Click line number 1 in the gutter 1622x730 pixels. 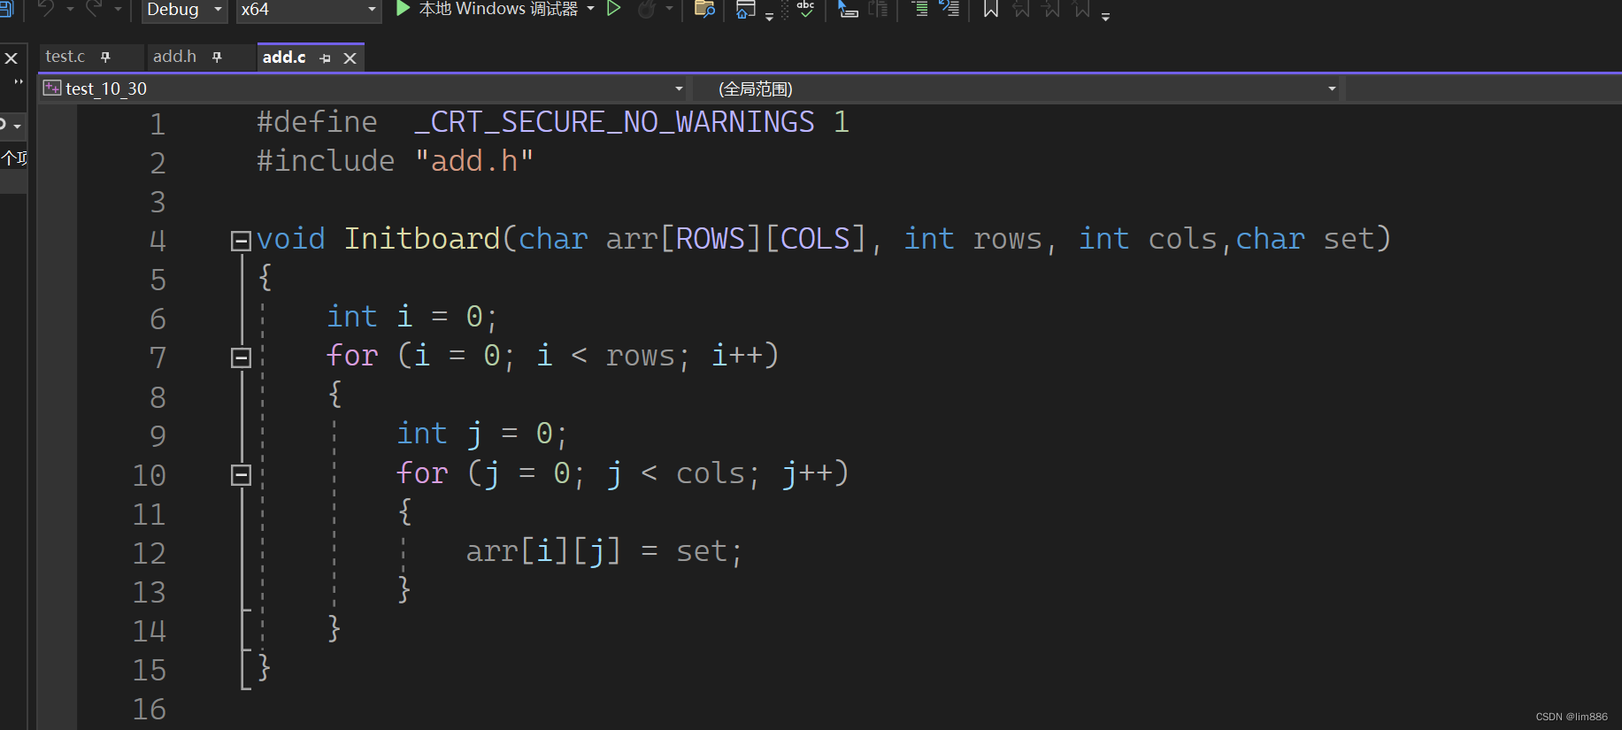coord(158,124)
